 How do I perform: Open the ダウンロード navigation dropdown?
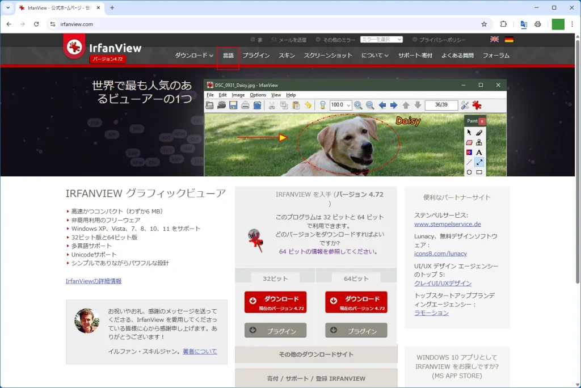pyautogui.click(x=194, y=55)
